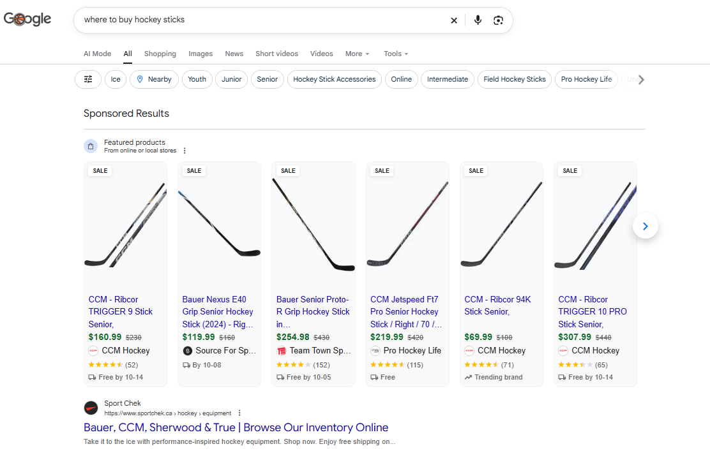Screen dimensions: 710x451
Task: Click the sportchek.ca URL breadcrumb
Action: click(x=167, y=413)
